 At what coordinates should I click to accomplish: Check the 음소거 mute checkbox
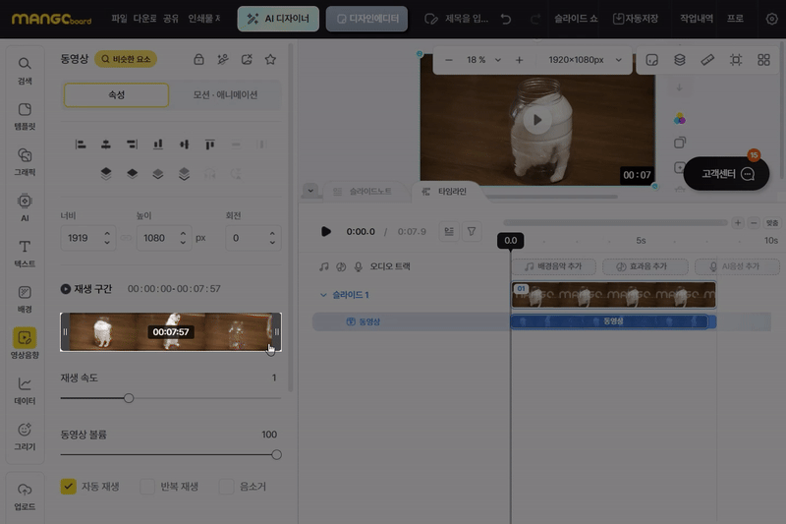pos(227,487)
